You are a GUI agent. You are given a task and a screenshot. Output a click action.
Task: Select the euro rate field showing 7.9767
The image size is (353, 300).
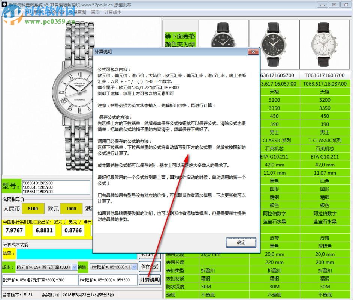tap(14, 231)
